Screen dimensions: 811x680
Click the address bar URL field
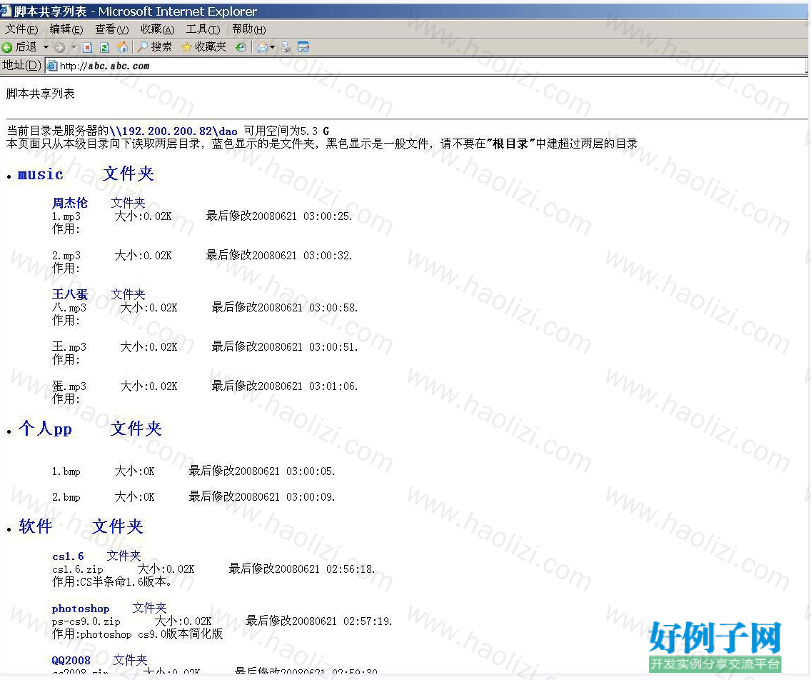coord(426,66)
